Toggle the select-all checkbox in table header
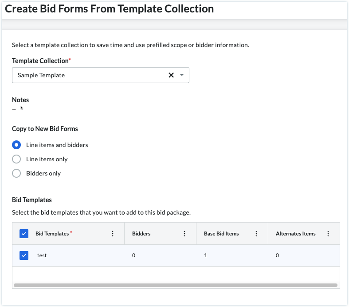 tap(24, 234)
